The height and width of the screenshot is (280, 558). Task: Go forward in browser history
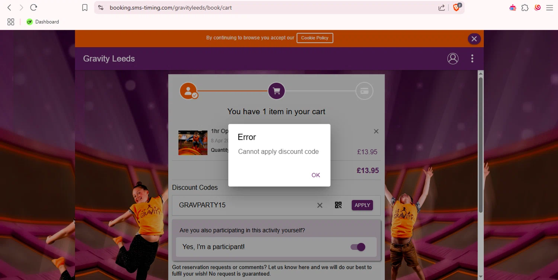[x=21, y=7]
